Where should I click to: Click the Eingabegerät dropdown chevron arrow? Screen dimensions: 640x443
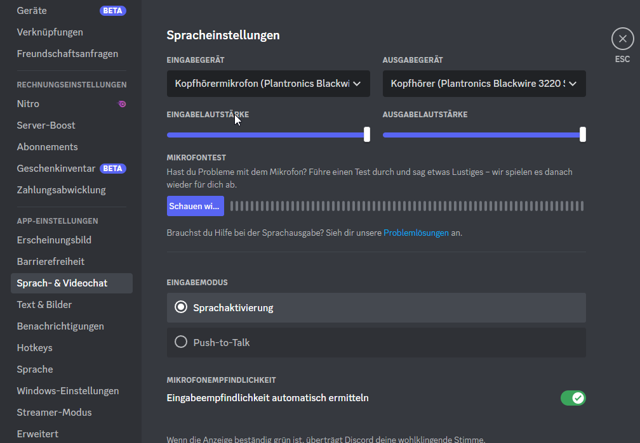click(x=357, y=84)
